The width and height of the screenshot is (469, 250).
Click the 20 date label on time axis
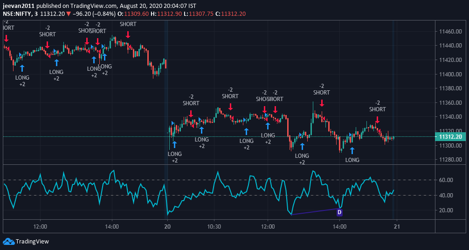tap(167, 227)
